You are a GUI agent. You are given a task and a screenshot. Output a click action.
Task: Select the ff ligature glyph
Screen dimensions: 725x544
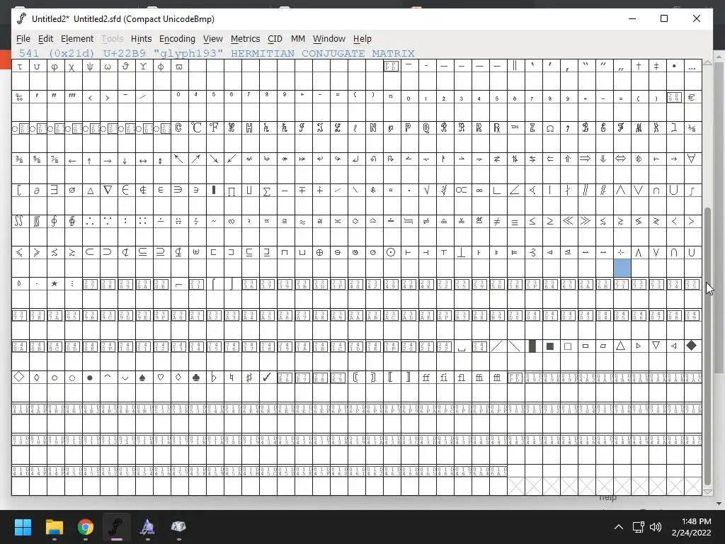(x=426, y=378)
